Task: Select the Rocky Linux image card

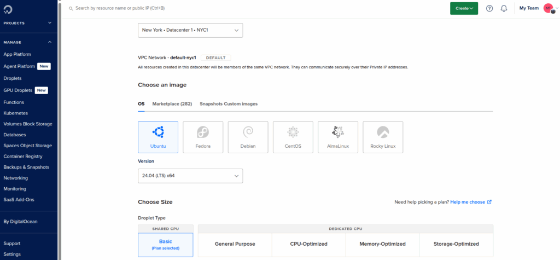Action: [x=383, y=137]
